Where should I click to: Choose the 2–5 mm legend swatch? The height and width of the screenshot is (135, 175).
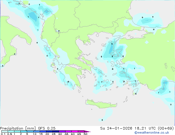pos(24,131)
